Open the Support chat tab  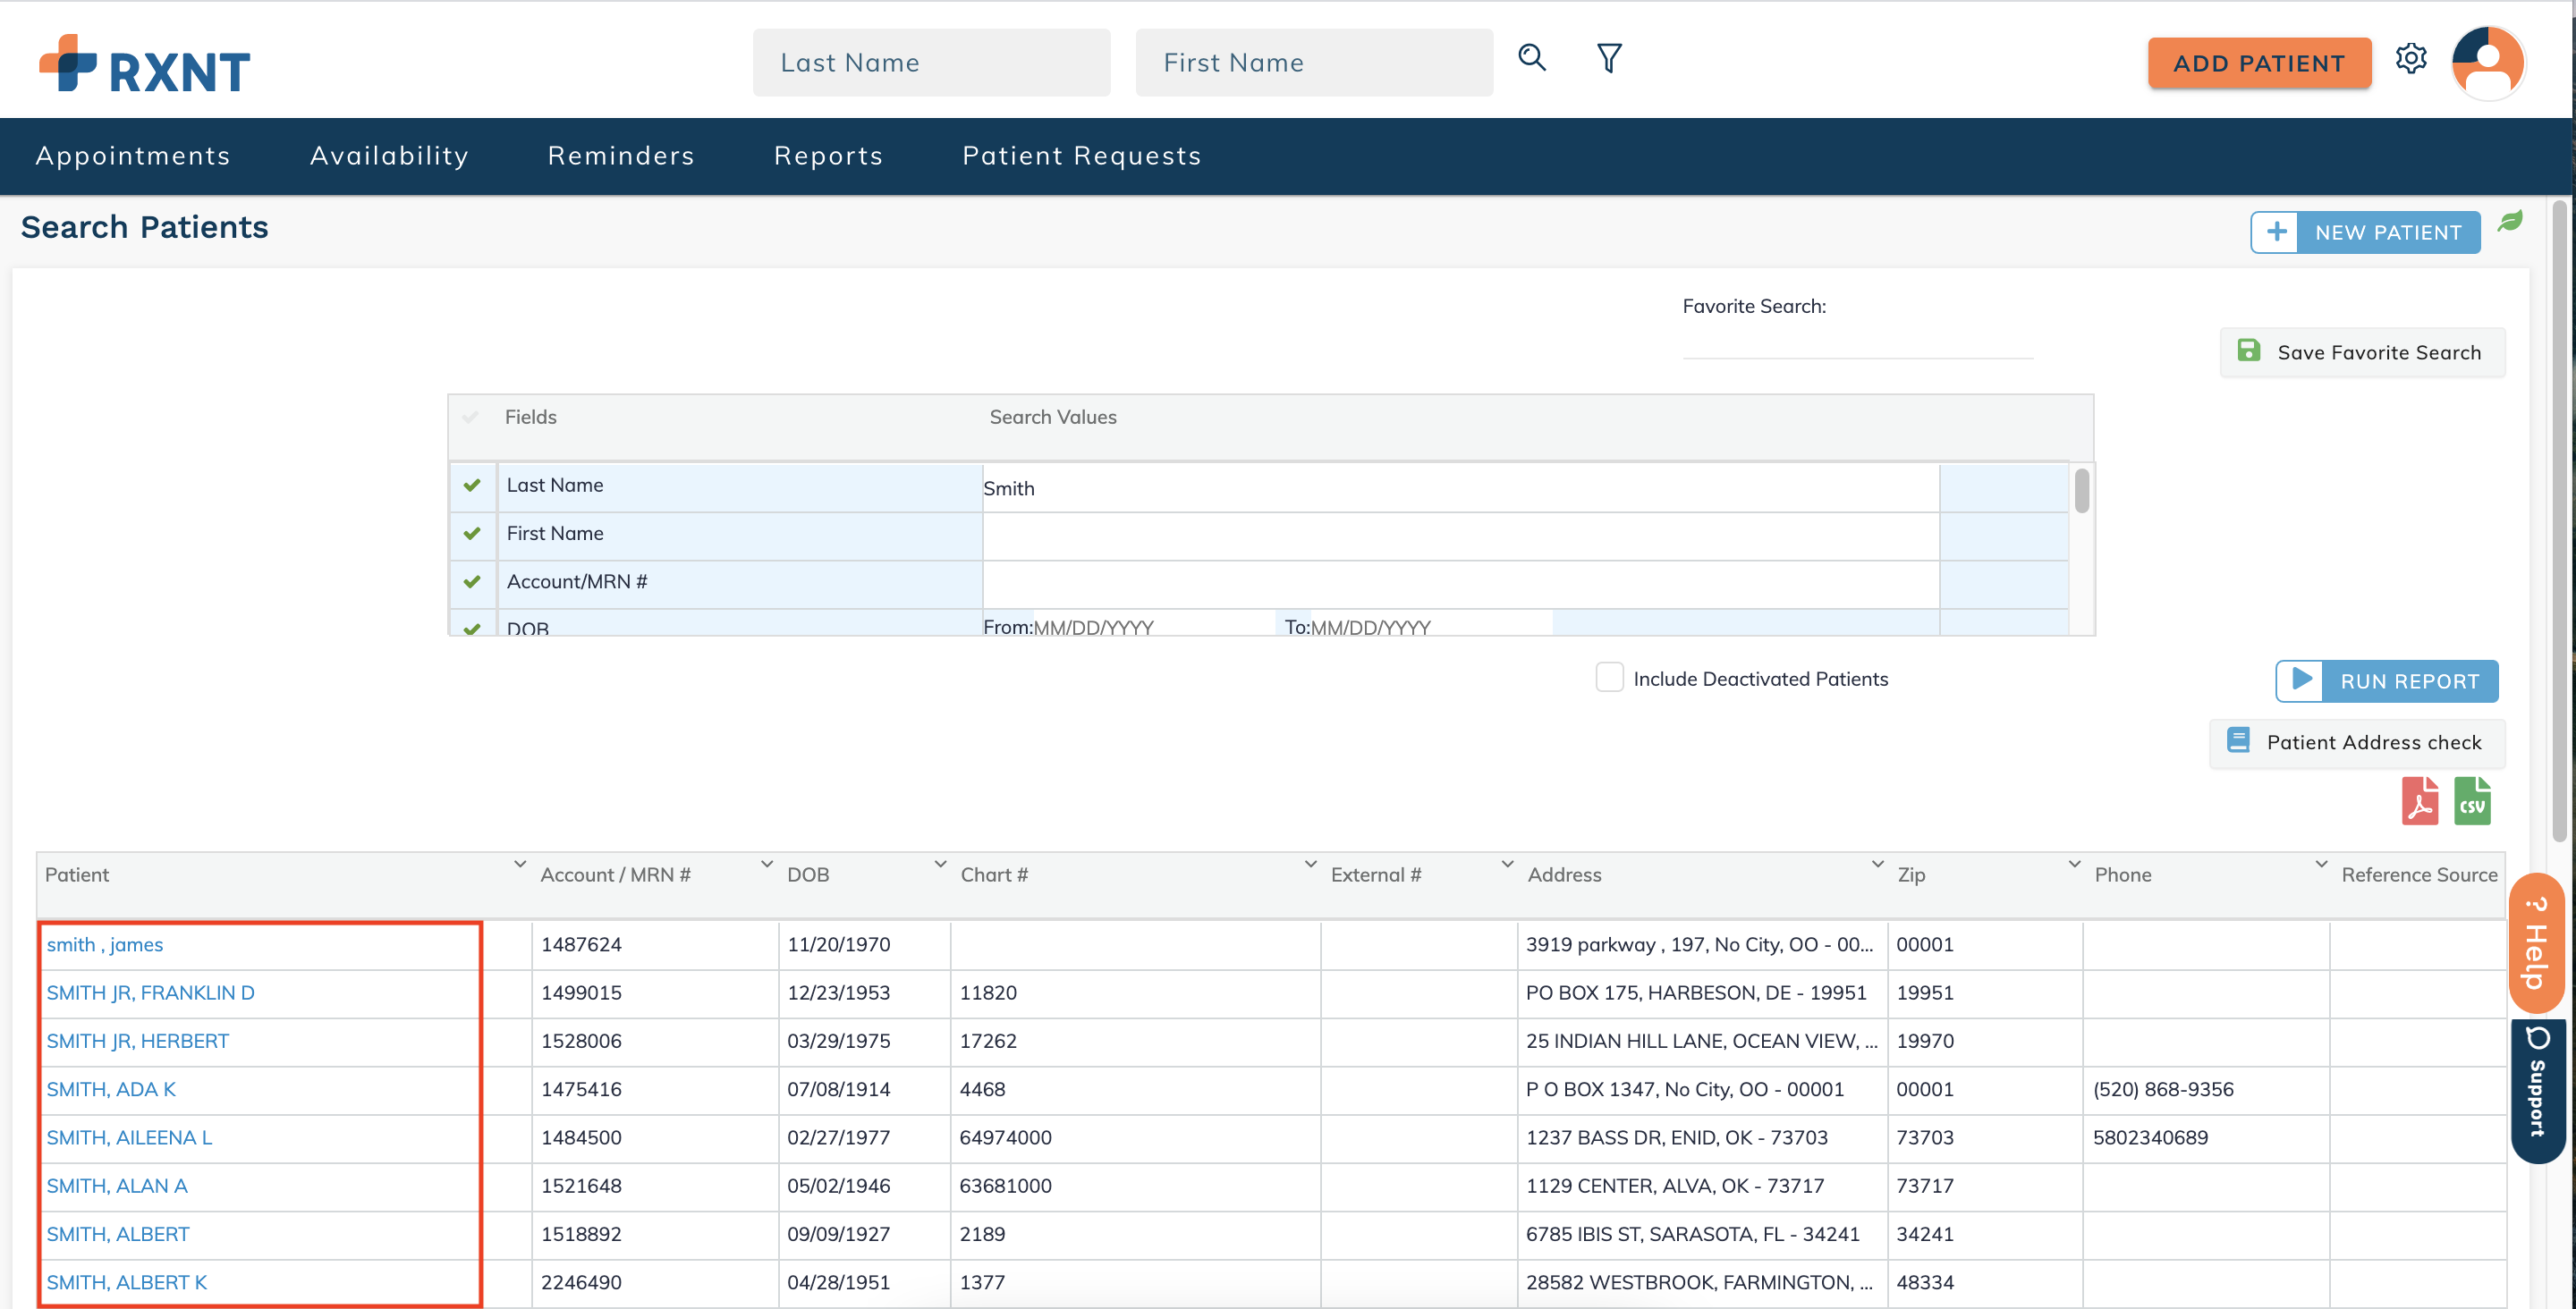pos(2537,1090)
